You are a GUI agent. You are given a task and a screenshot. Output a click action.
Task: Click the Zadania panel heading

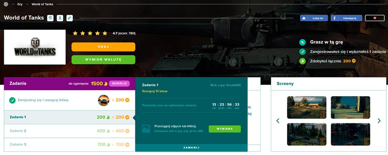(x=18, y=84)
